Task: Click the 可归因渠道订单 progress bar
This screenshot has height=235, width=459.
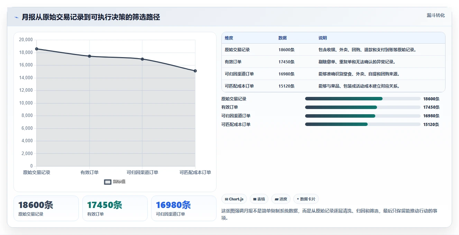Action: tap(362, 116)
